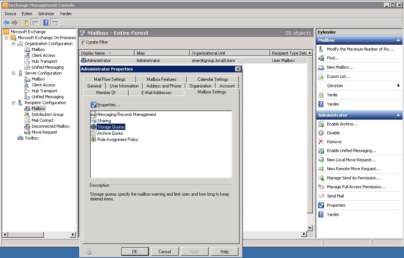The height and width of the screenshot is (258, 404).
Task: Click the OK button
Action: coord(135,252)
